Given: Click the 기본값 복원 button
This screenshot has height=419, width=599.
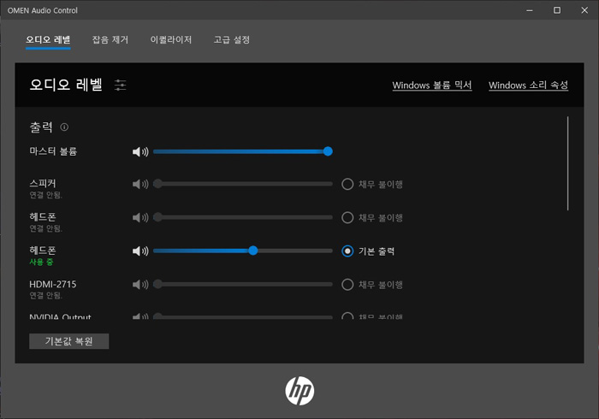Looking at the screenshot, I should [69, 341].
